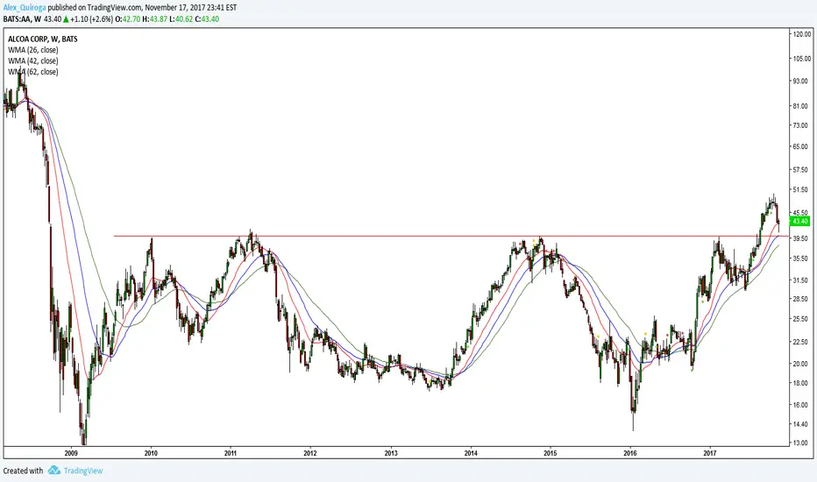
Task: Click the 2017 time axis label
Action: pos(710,453)
